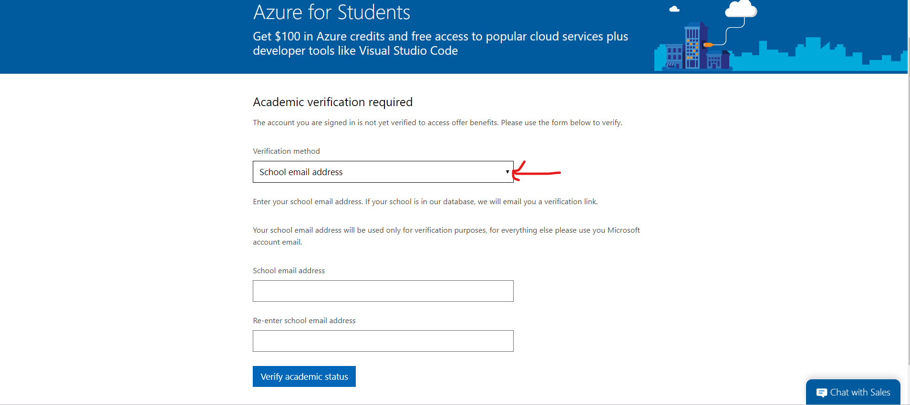Click the red hand-drawn arrow annotation
The height and width of the screenshot is (405, 910).
537,172
